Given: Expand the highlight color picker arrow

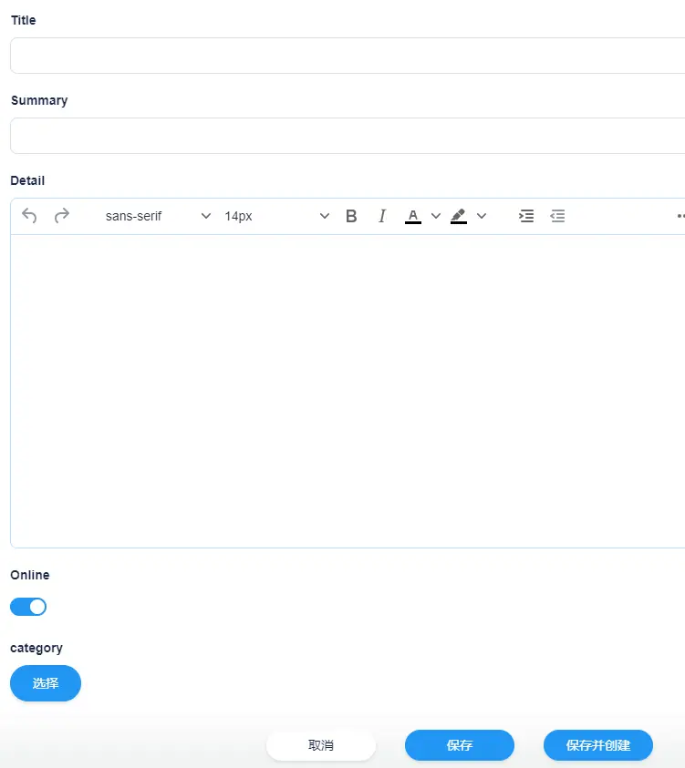Looking at the screenshot, I should tap(482, 216).
